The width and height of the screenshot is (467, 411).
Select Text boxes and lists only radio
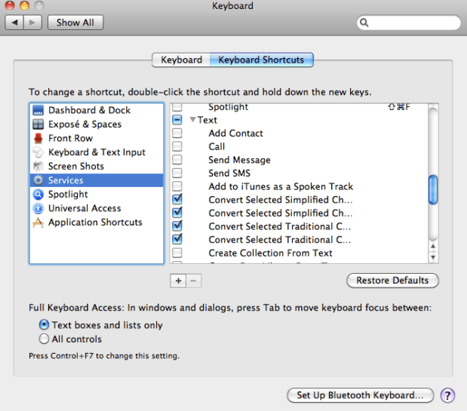[x=44, y=325]
